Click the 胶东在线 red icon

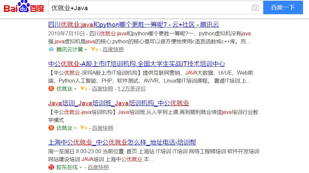[51, 167]
